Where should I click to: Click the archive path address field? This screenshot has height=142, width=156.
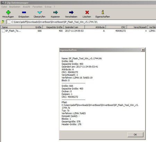[x=81, y=22]
